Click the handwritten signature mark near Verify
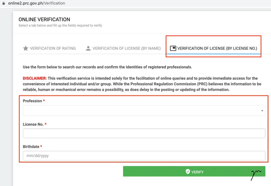The image size is (271, 186). [256, 174]
